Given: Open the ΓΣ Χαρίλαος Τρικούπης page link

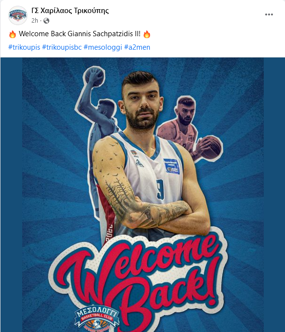Looking at the screenshot, I should (70, 11).
